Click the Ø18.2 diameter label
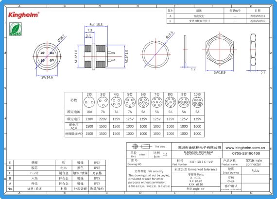This screenshot has width=277, height=199. click(62, 38)
